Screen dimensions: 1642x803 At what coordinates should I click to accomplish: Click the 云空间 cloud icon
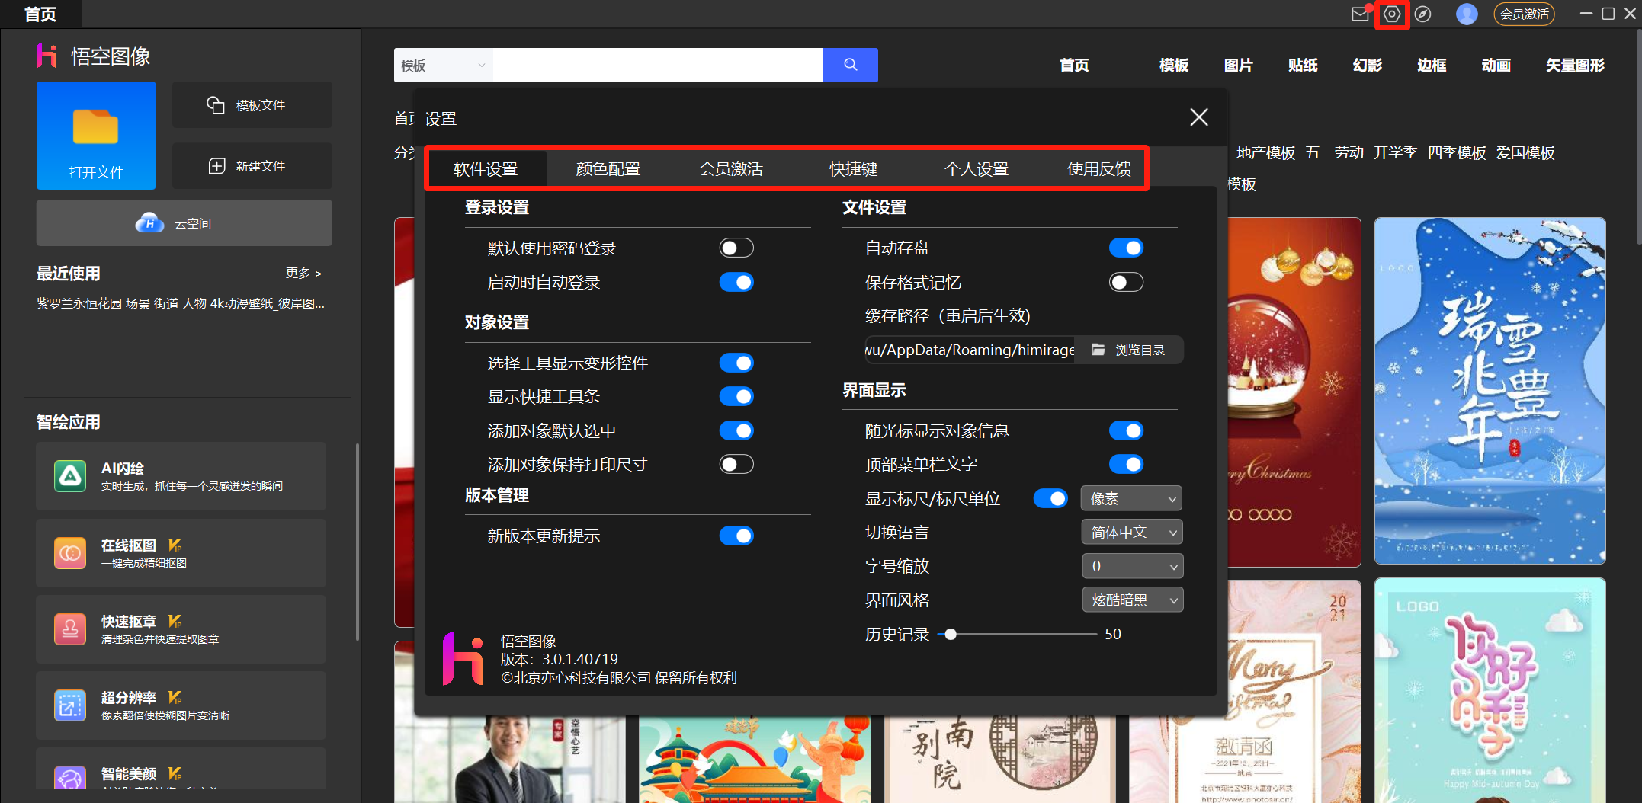click(x=149, y=223)
